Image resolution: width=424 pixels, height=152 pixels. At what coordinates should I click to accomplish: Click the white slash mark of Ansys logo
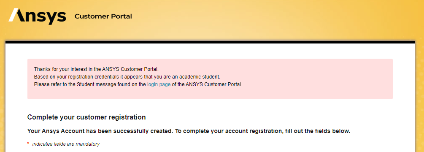[13, 15]
